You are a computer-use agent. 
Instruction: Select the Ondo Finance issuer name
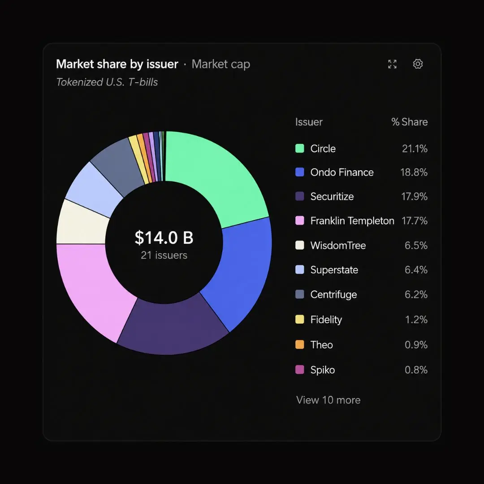tap(342, 172)
